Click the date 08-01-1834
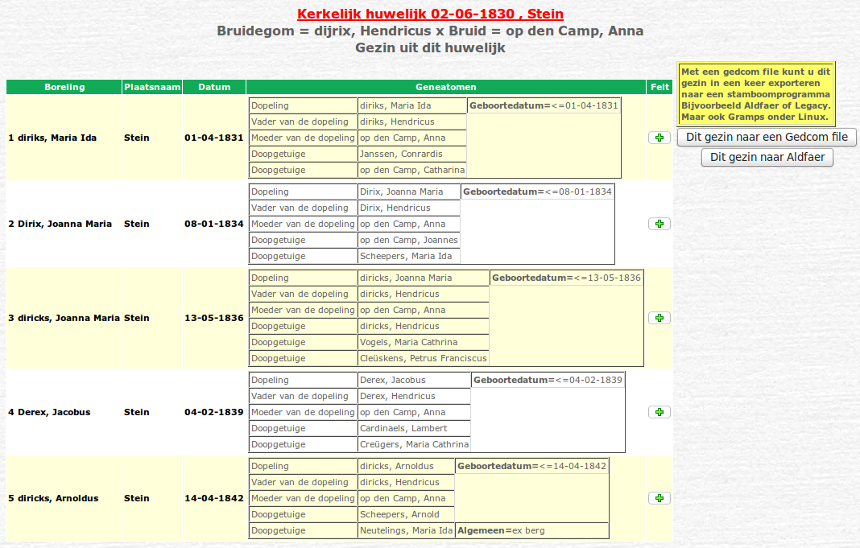 214,224
